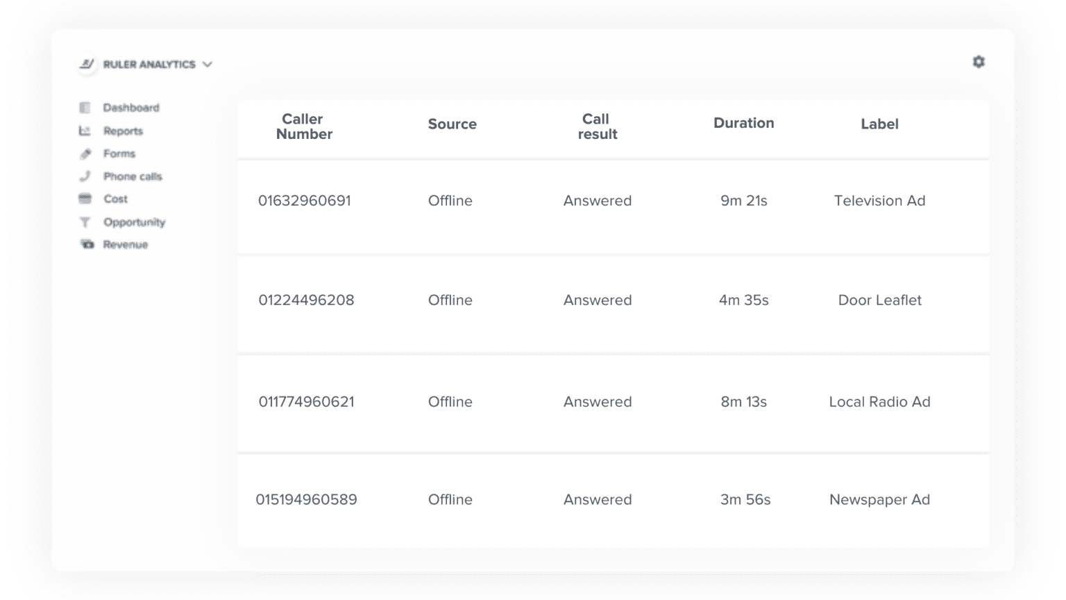Click the Cost icon in the sidebar
1066x600 pixels.
coord(85,199)
